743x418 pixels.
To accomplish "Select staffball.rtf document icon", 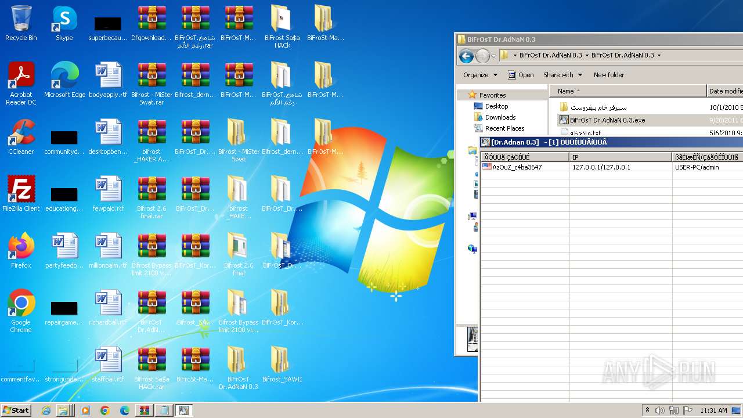I will pyautogui.click(x=108, y=365).
